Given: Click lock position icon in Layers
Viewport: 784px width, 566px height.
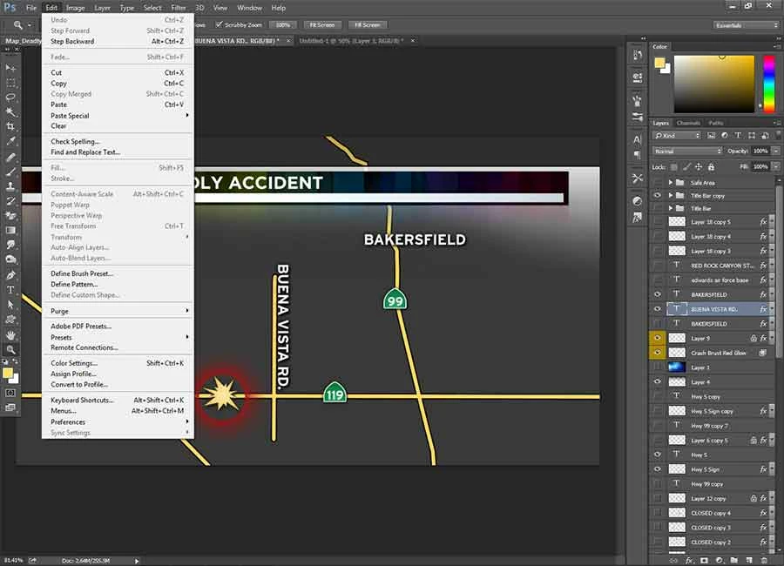Looking at the screenshot, I should tap(699, 166).
